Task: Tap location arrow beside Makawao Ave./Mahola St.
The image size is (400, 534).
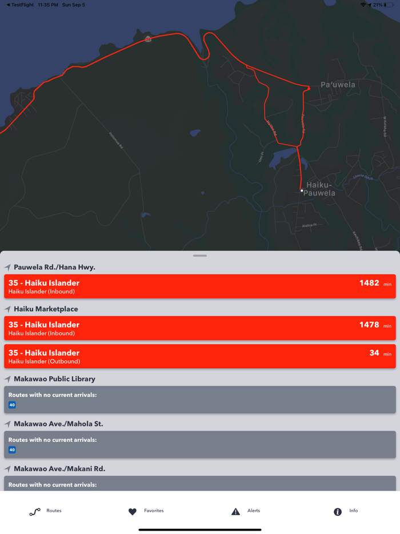Action: 7,424
